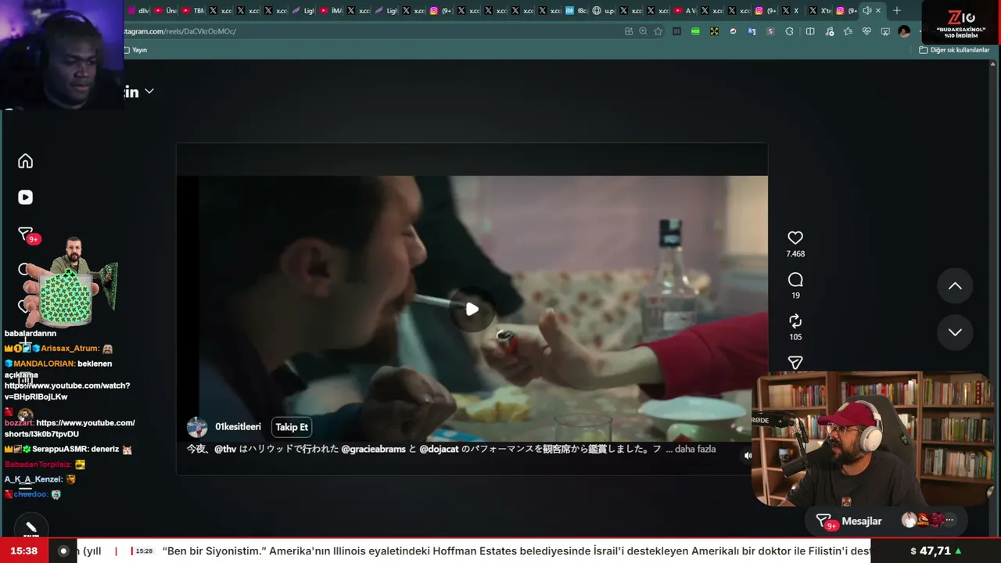Screen dimensions: 1001x563
Task: Mute the active tab via its speaker icon
Action: pyautogui.click(x=866, y=11)
